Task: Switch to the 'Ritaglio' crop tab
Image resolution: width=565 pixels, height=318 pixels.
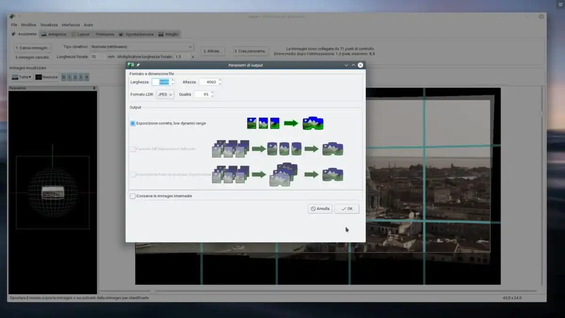Action: click(169, 34)
